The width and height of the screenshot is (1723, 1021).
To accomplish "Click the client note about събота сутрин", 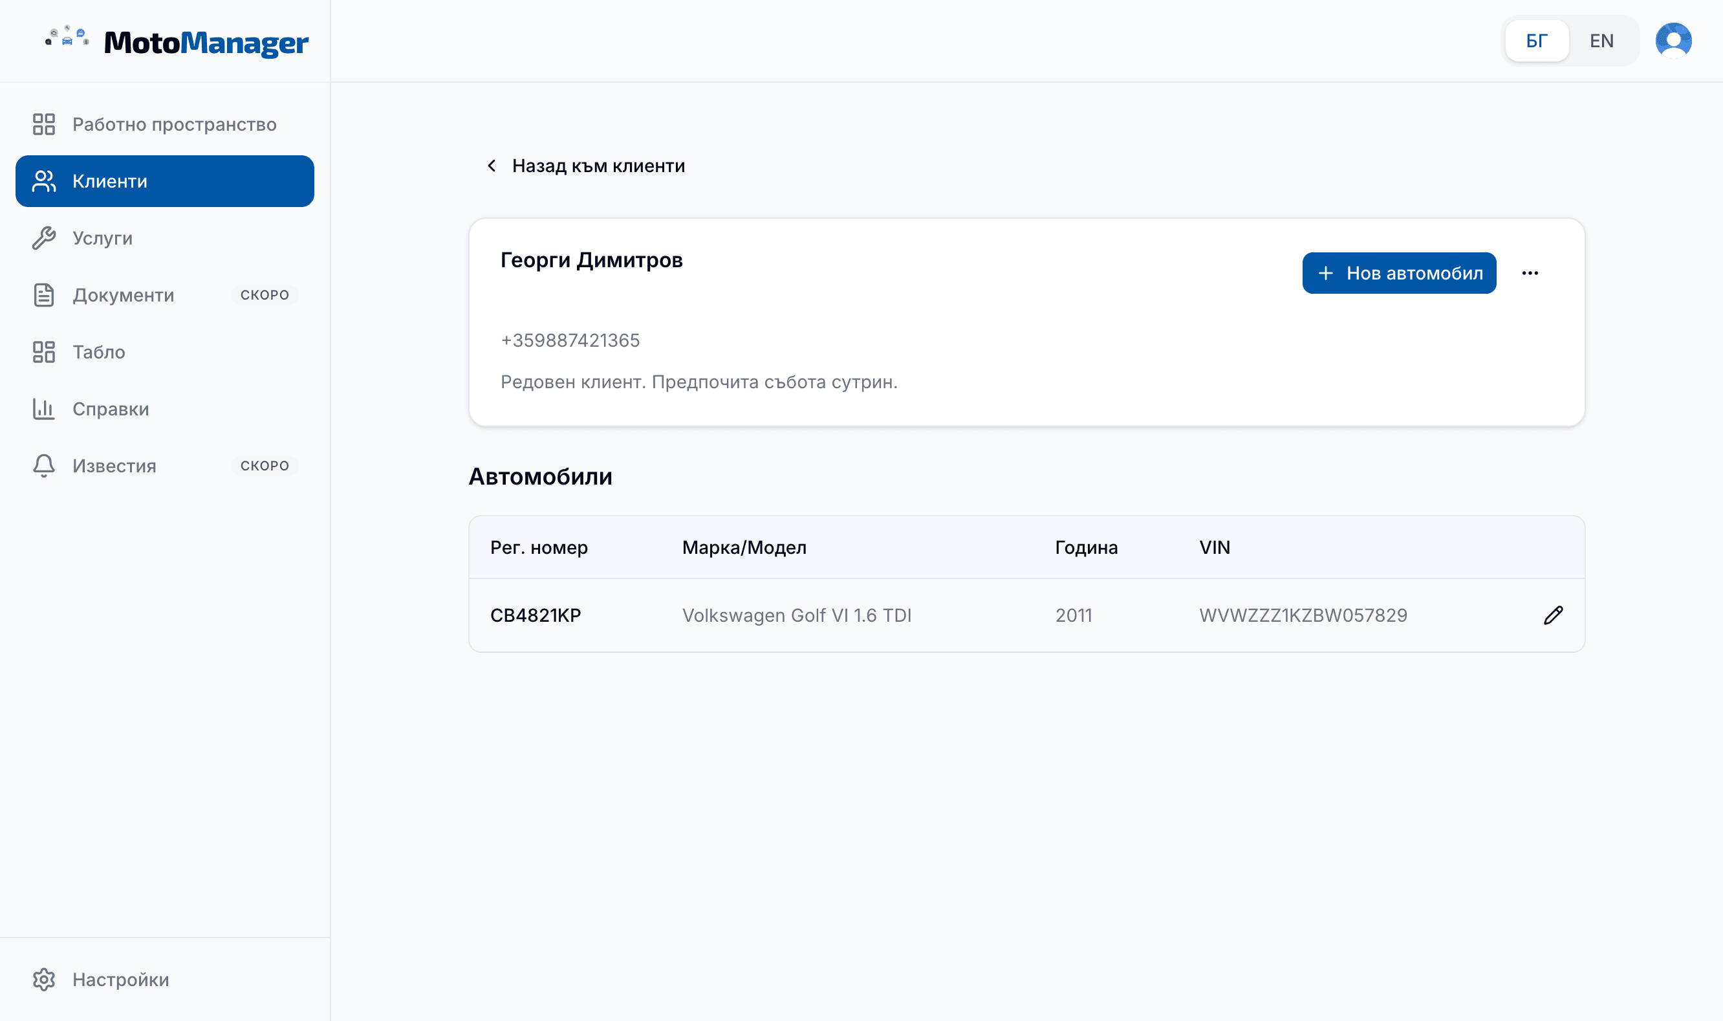I will coord(699,382).
